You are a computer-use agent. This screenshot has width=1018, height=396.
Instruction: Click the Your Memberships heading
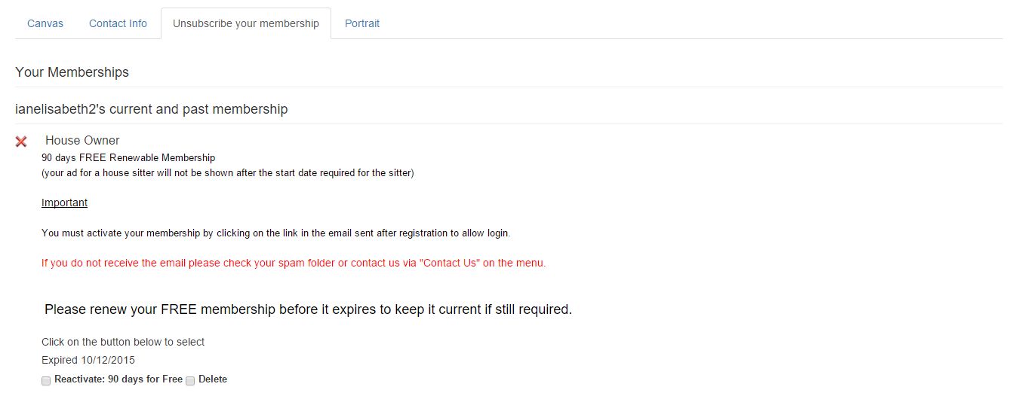pyautogui.click(x=72, y=72)
